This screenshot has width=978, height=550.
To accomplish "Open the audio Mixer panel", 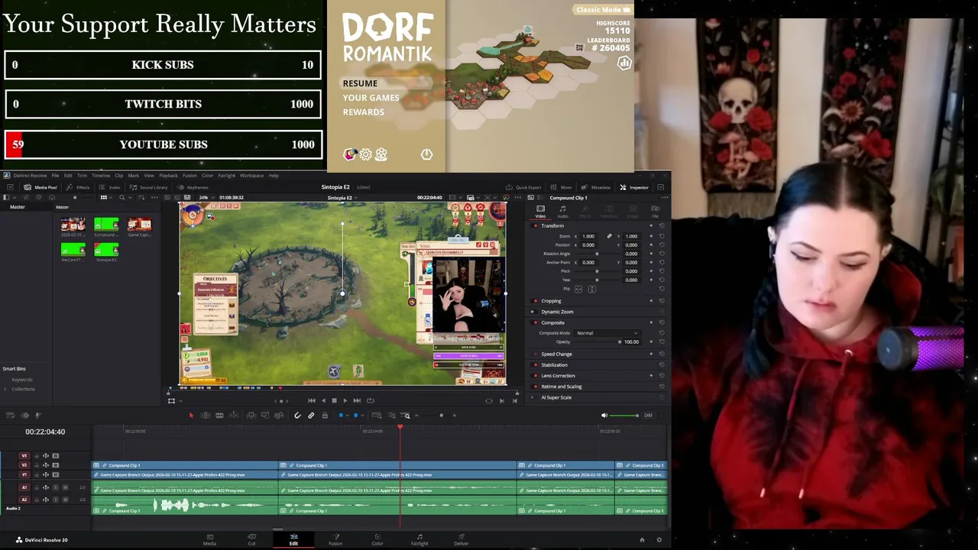I will [x=562, y=187].
